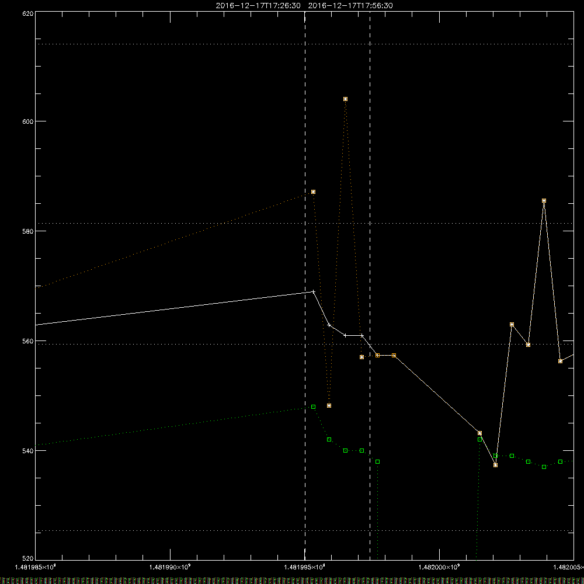Image resolution: width=584 pixels, height=584 pixels.
Task: Pick the highest orange data point near 604
Action: click(x=345, y=99)
